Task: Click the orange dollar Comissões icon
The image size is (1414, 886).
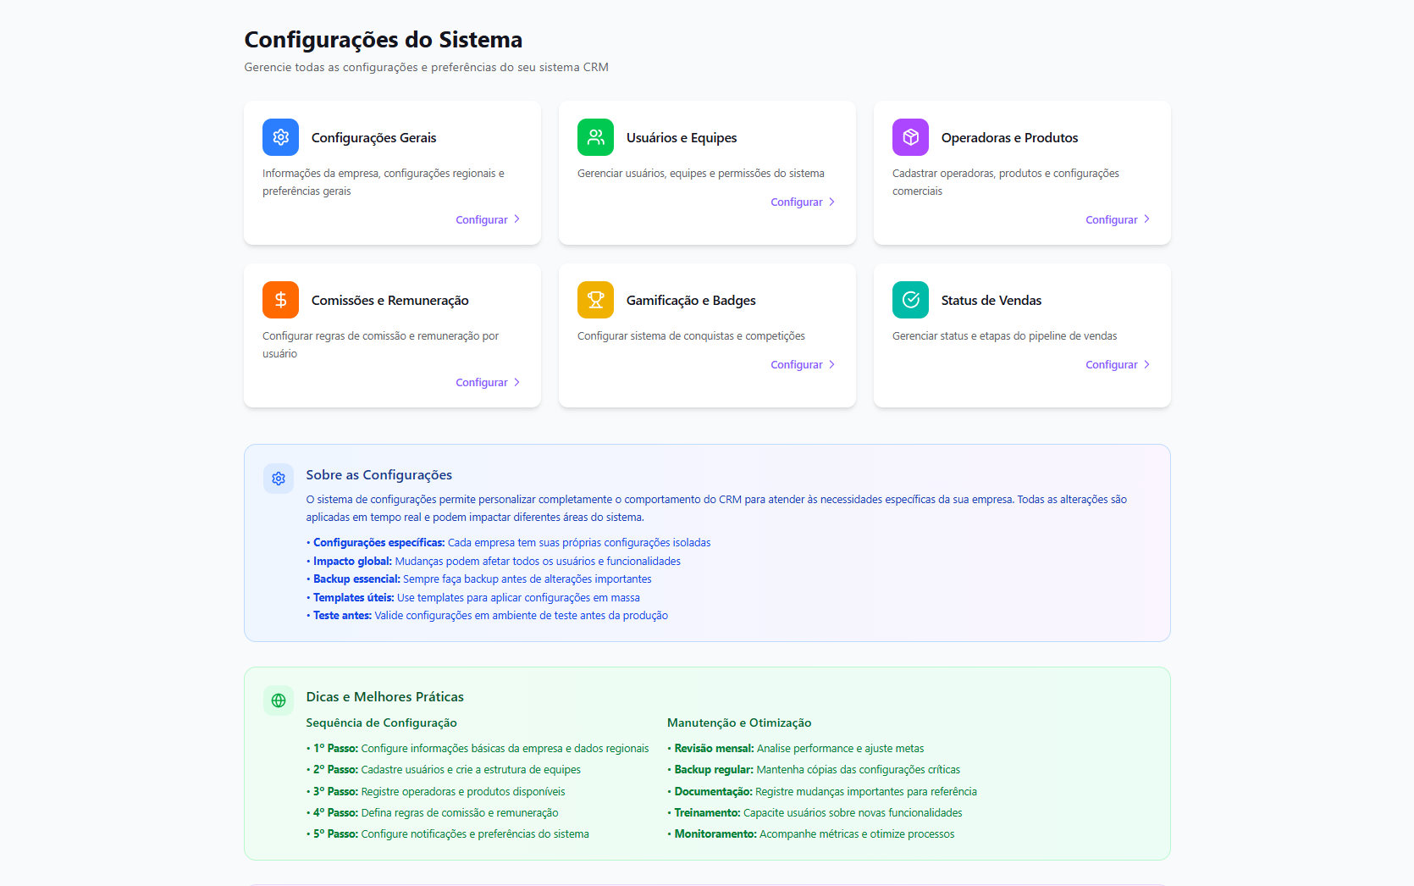Action: click(x=280, y=300)
